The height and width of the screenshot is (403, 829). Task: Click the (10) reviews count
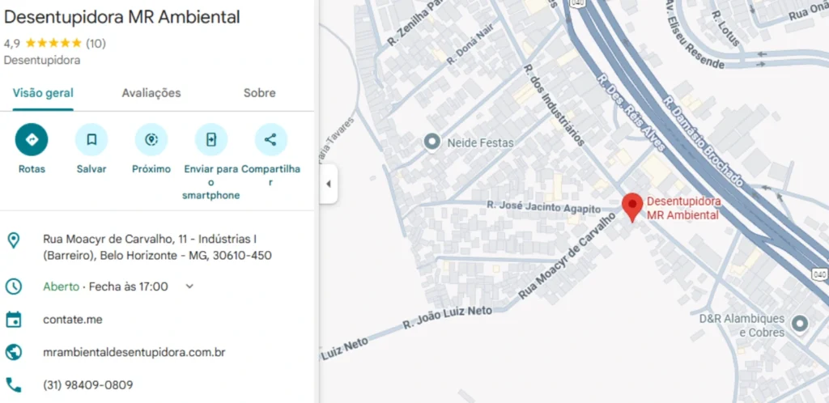pyautogui.click(x=96, y=43)
